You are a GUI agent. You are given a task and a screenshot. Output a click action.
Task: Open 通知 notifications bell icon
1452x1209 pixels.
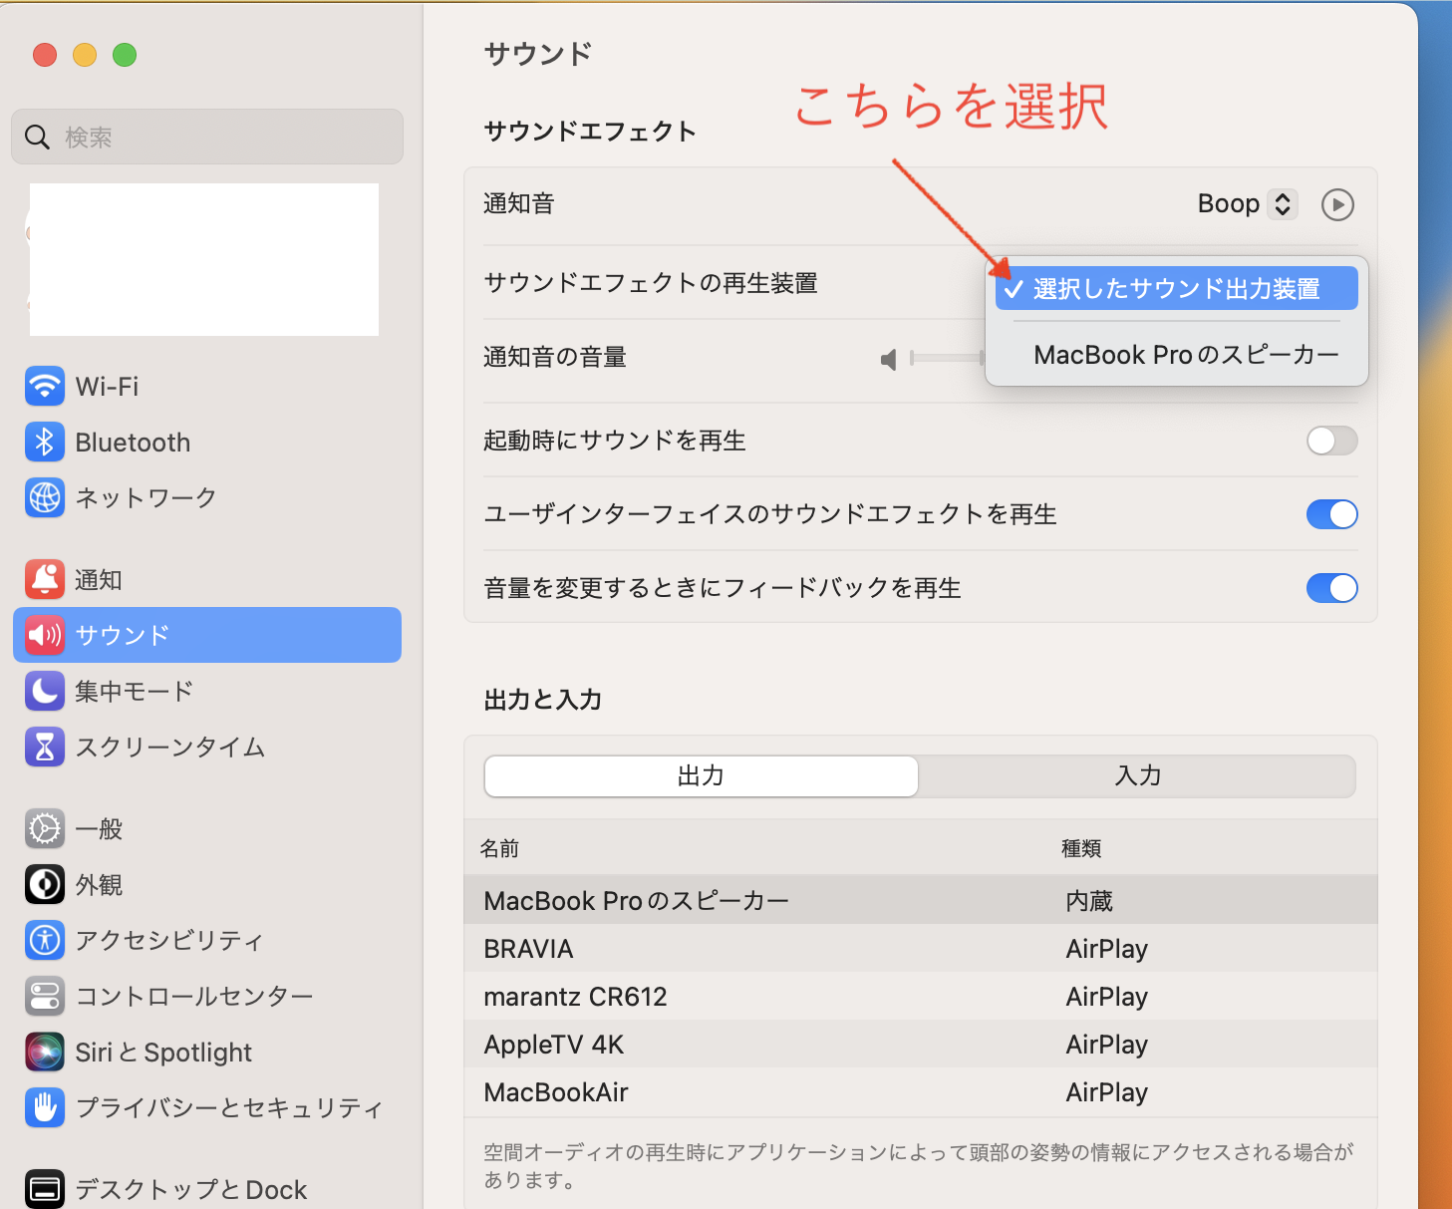pyautogui.click(x=45, y=579)
